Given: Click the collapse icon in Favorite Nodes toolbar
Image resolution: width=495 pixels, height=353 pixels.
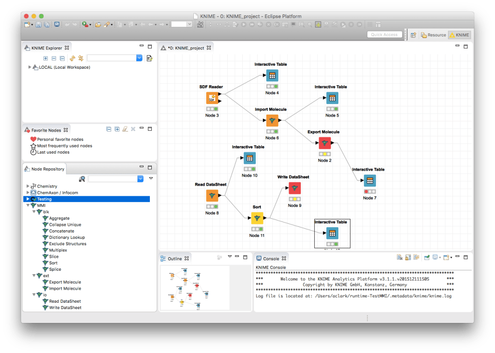Looking at the screenshot, I should tap(109, 129).
